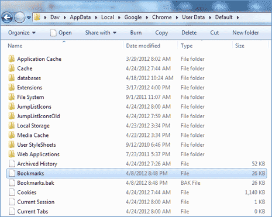Image resolution: width=272 pixels, height=217 pixels.
Task: Click the Delete toolbar button
Action: click(x=189, y=33)
